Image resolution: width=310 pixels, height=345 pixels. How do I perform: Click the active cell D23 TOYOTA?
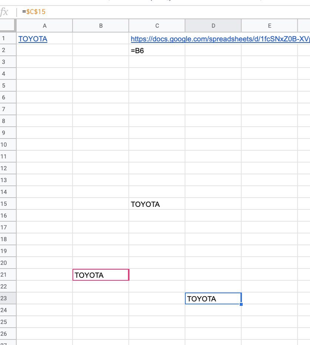click(213, 298)
